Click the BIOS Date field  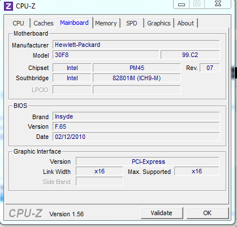coord(136,137)
